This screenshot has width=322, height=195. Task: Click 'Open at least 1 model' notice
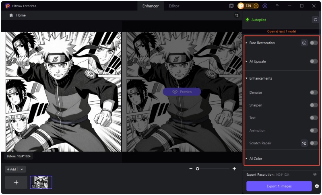click(x=281, y=31)
